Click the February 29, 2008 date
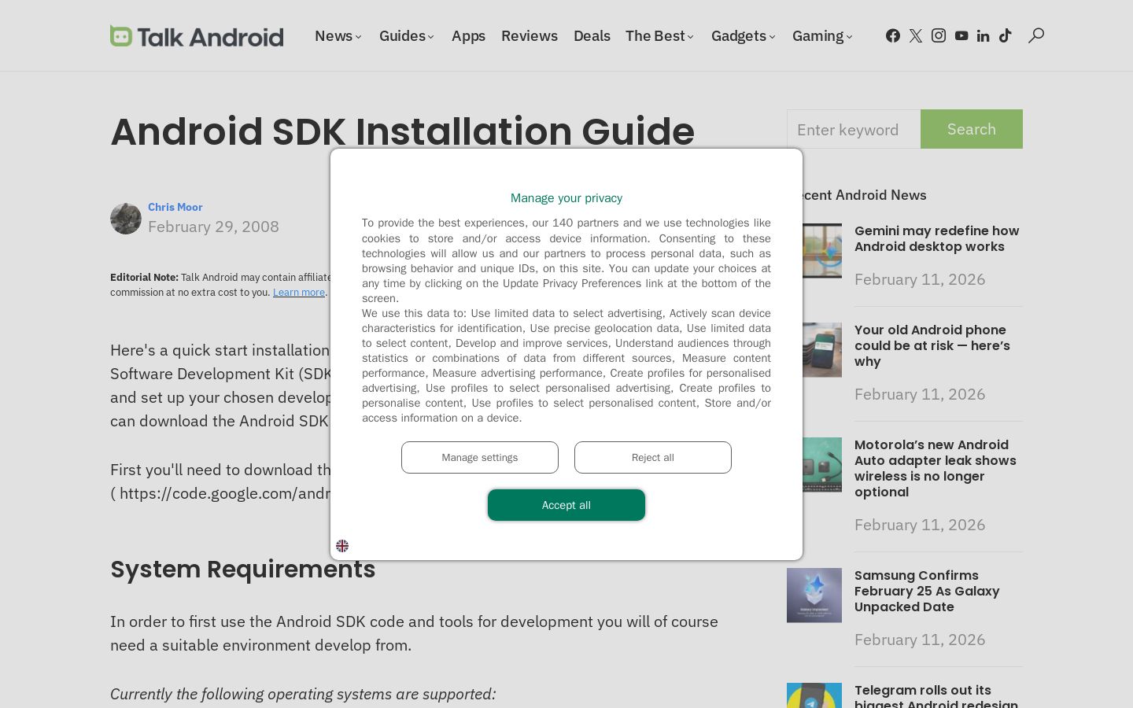 pyautogui.click(x=213, y=227)
